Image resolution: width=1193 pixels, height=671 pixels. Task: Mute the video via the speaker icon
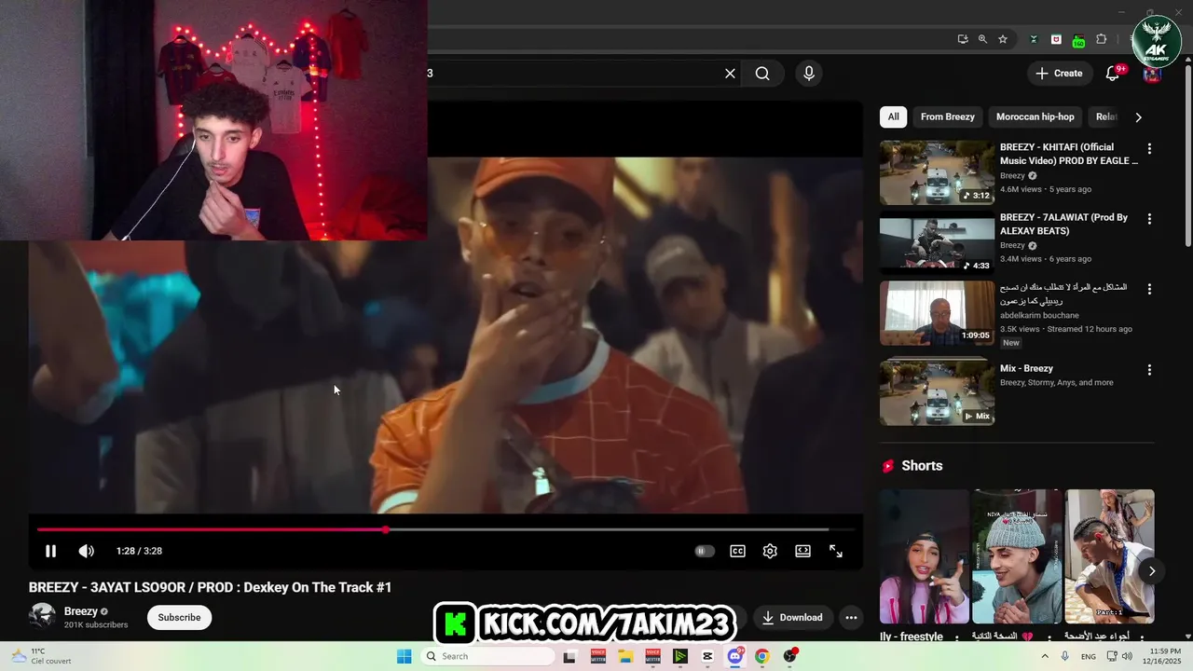tap(86, 551)
